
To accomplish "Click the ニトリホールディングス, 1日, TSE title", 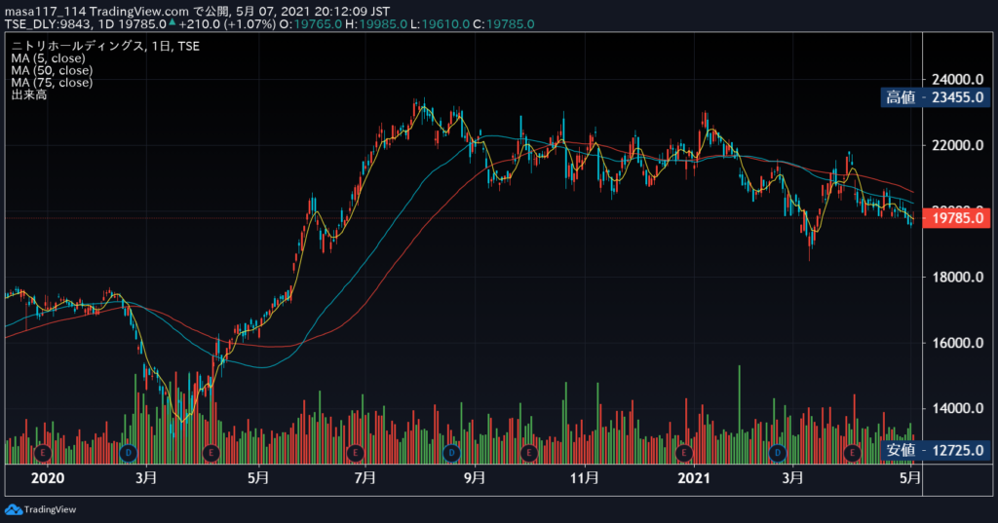I will pyautogui.click(x=105, y=46).
